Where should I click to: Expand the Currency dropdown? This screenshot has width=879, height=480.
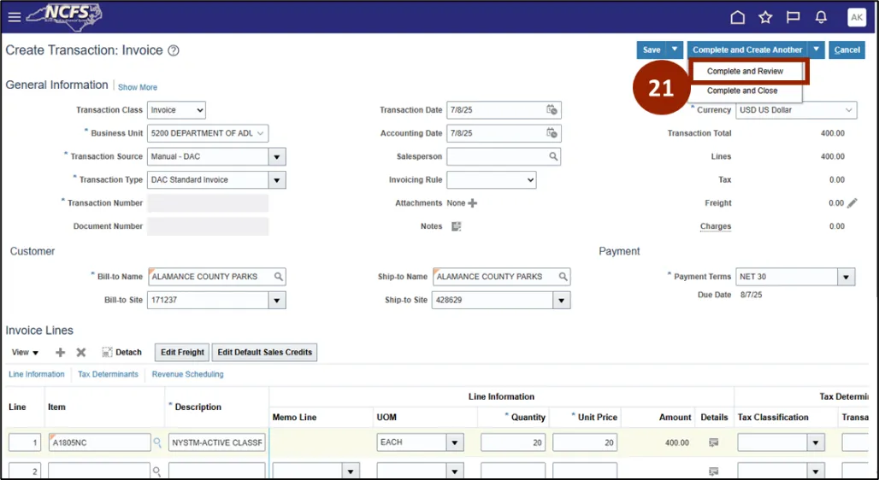(848, 110)
